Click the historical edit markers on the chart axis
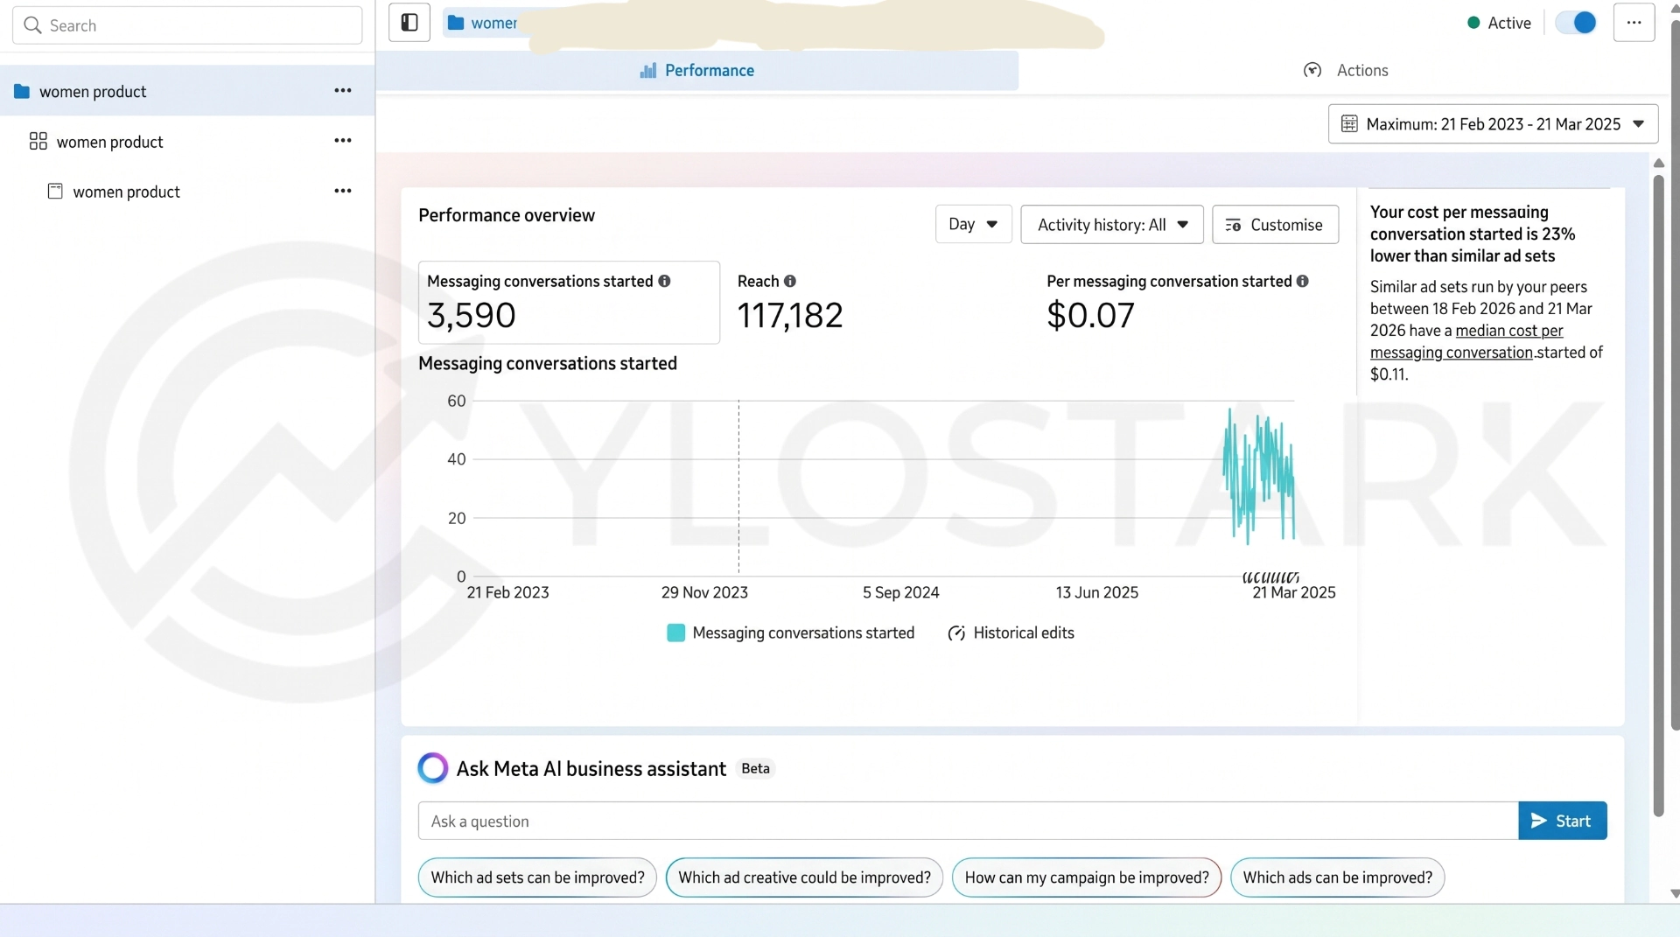Viewport: 1680px width, 937px height. point(1270,577)
